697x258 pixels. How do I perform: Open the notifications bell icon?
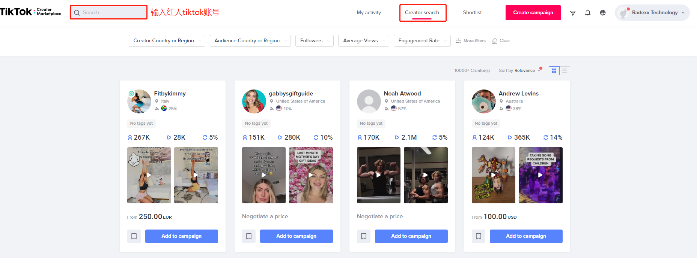[x=588, y=13]
